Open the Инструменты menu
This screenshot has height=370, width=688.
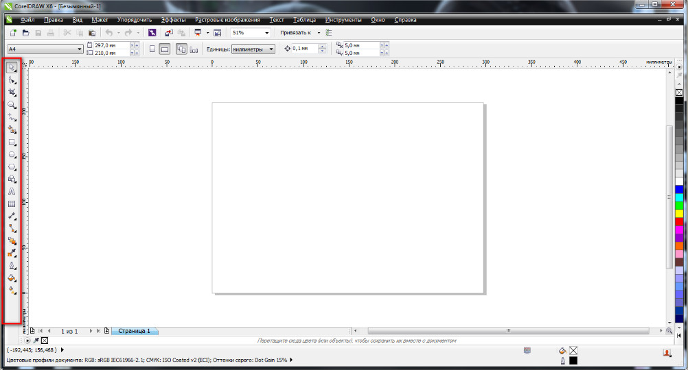[x=343, y=20]
